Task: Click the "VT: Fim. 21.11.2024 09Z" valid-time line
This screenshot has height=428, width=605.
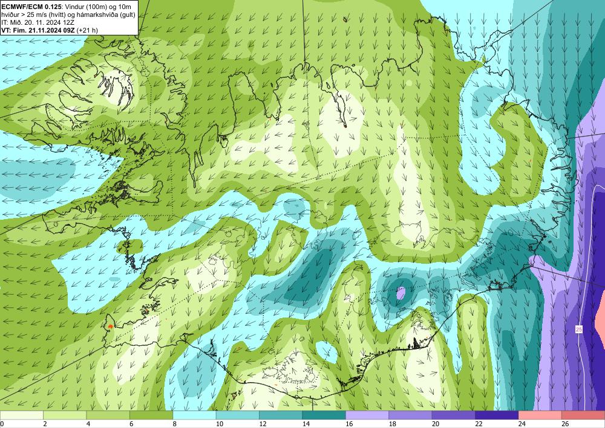Action: (x=50, y=30)
